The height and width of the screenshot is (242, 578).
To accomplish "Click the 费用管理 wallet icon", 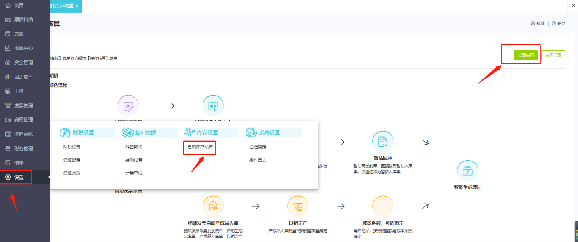I will (x=8, y=120).
